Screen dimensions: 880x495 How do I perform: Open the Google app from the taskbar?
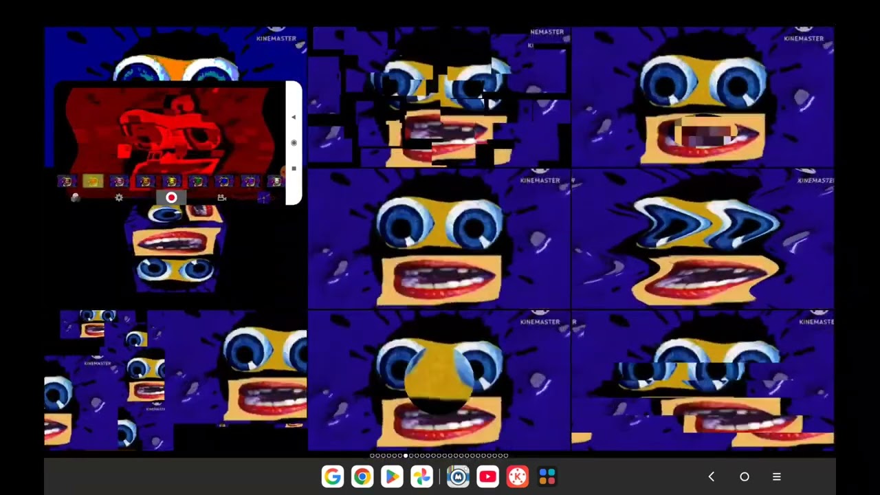point(333,476)
